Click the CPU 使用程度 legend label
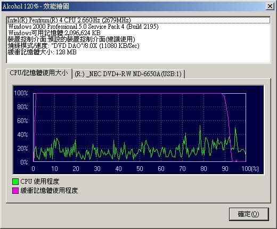The width and height of the screenshot is (277, 229). coord(40,182)
